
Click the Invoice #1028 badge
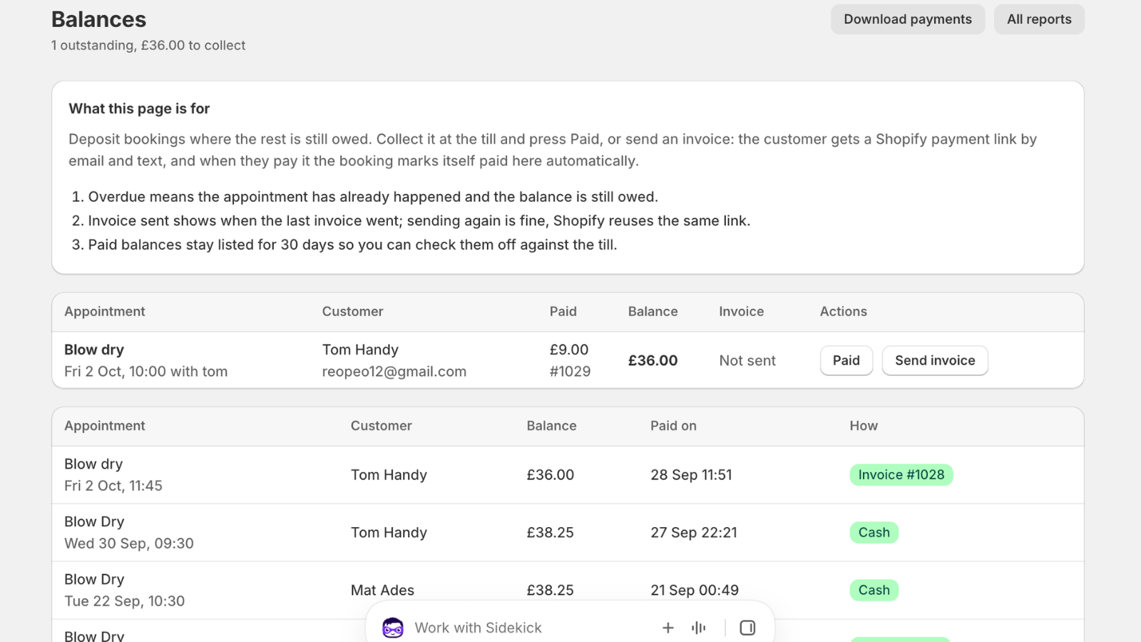point(901,475)
